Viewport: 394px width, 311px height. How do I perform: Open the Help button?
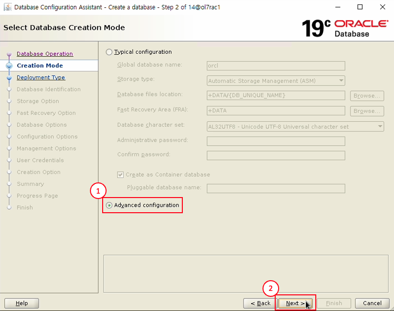22,303
